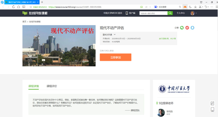Click the orange 立即参加 button

point(115,57)
